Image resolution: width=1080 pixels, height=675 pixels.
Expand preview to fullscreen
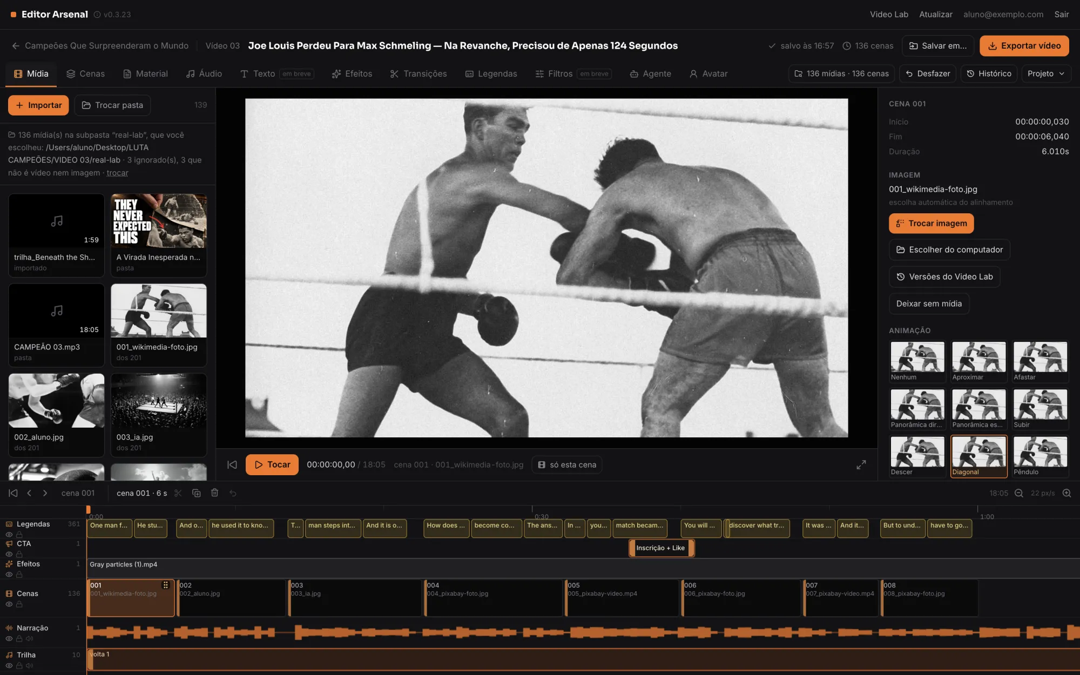[861, 464]
